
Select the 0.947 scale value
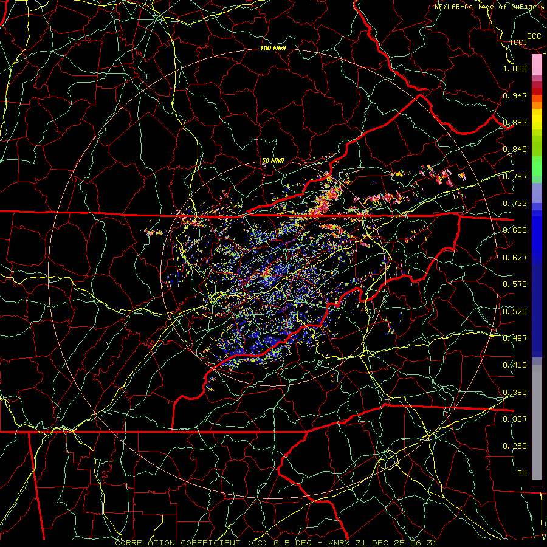[515, 95]
